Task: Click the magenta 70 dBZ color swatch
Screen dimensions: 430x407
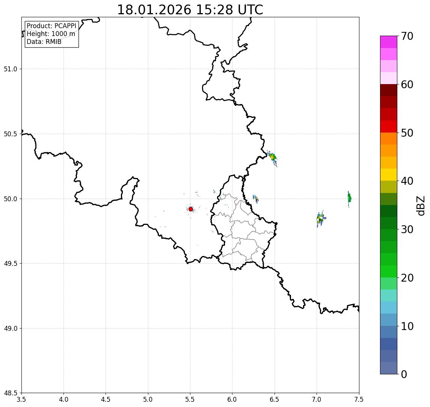Action: pos(389,42)
